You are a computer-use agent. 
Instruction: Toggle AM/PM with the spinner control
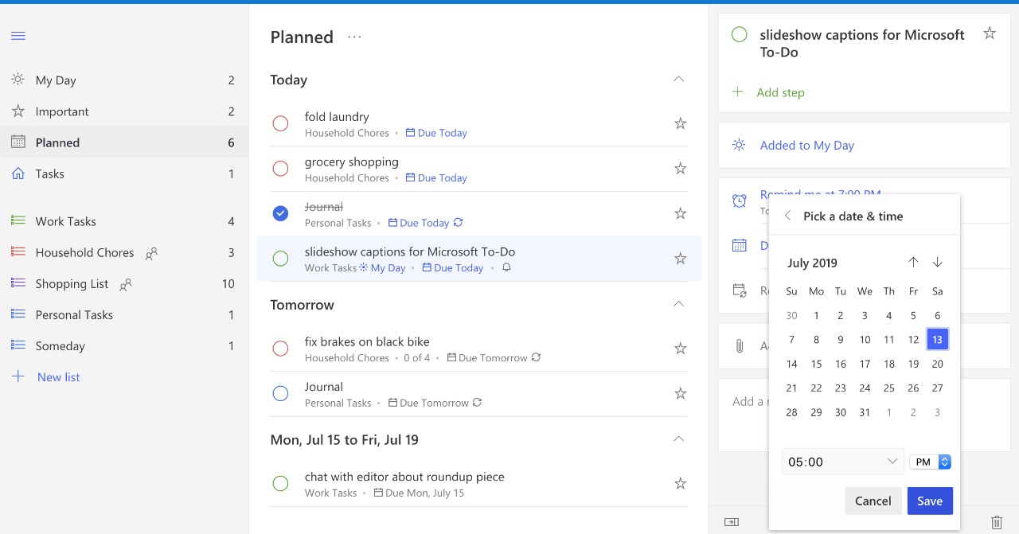click(x=944, y=461)
